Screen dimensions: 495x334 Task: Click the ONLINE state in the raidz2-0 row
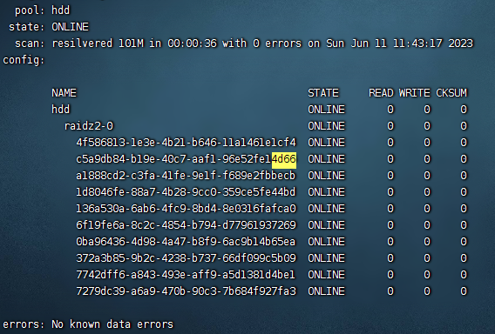[x=327, y=126]
